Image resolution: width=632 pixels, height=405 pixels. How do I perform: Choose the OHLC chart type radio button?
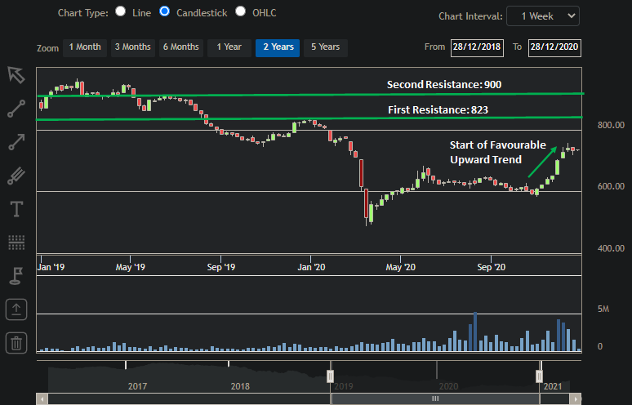tap(240, 11)
